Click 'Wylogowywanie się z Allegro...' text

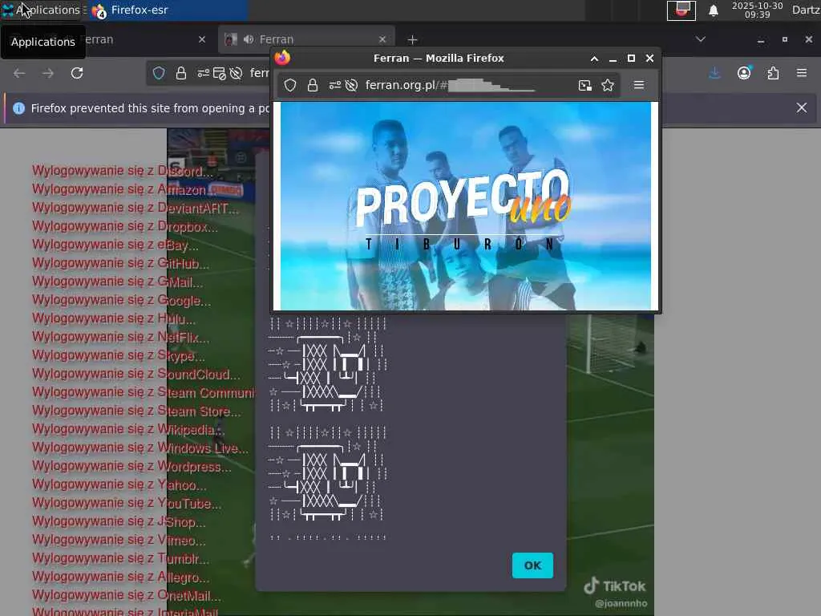(120, 577)
